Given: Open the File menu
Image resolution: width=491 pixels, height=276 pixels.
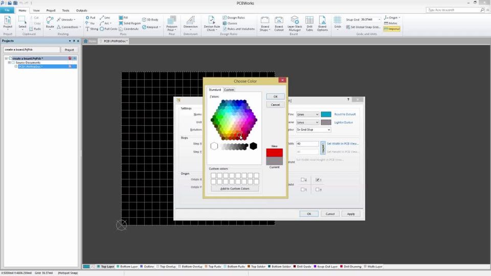Looking at the screenshot, I should coord(7,10).
